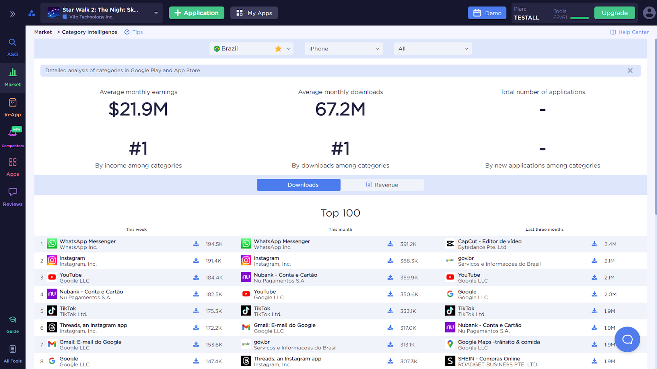
Task: Close the detailed analysis info banner
Action: pos(630,71)
